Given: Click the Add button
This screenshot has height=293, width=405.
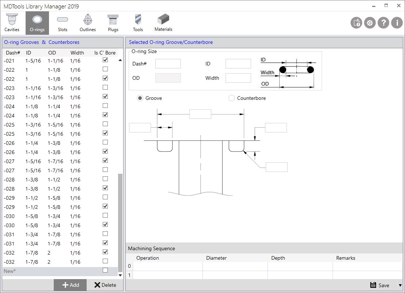Looking at the screenshot, I should pos(70,285).
